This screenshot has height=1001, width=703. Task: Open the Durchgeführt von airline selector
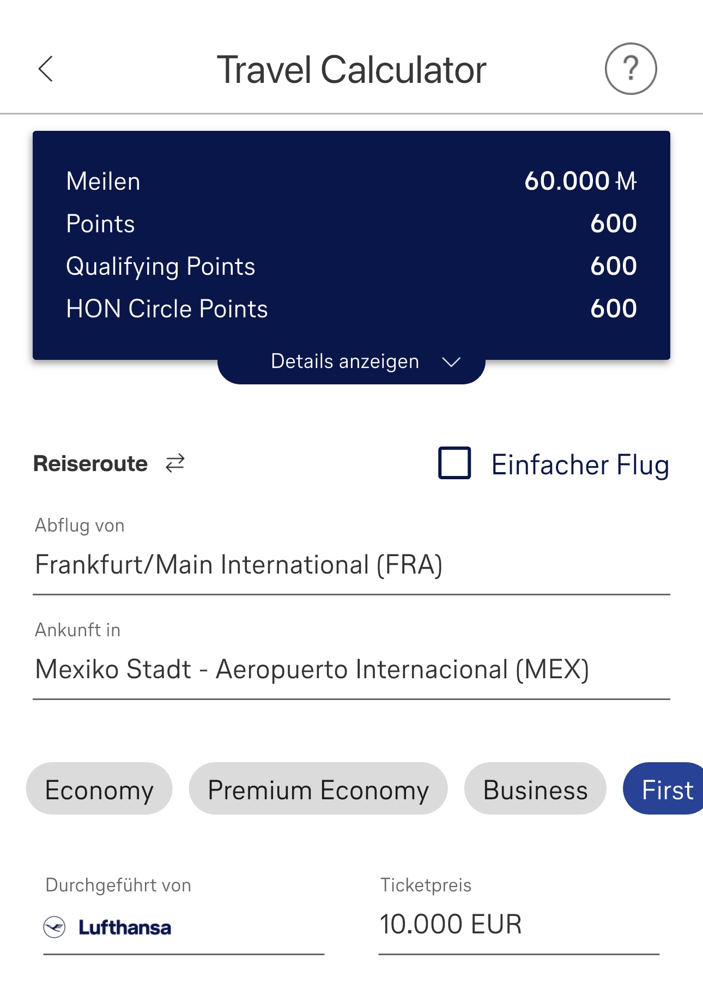tap(183, 927)
